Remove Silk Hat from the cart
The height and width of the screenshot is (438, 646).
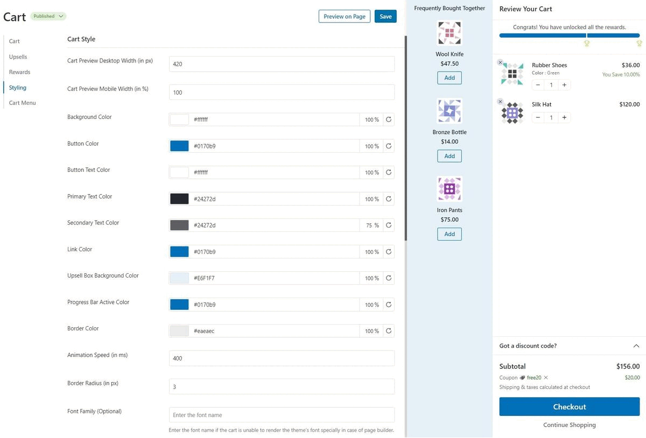[500, 102]
